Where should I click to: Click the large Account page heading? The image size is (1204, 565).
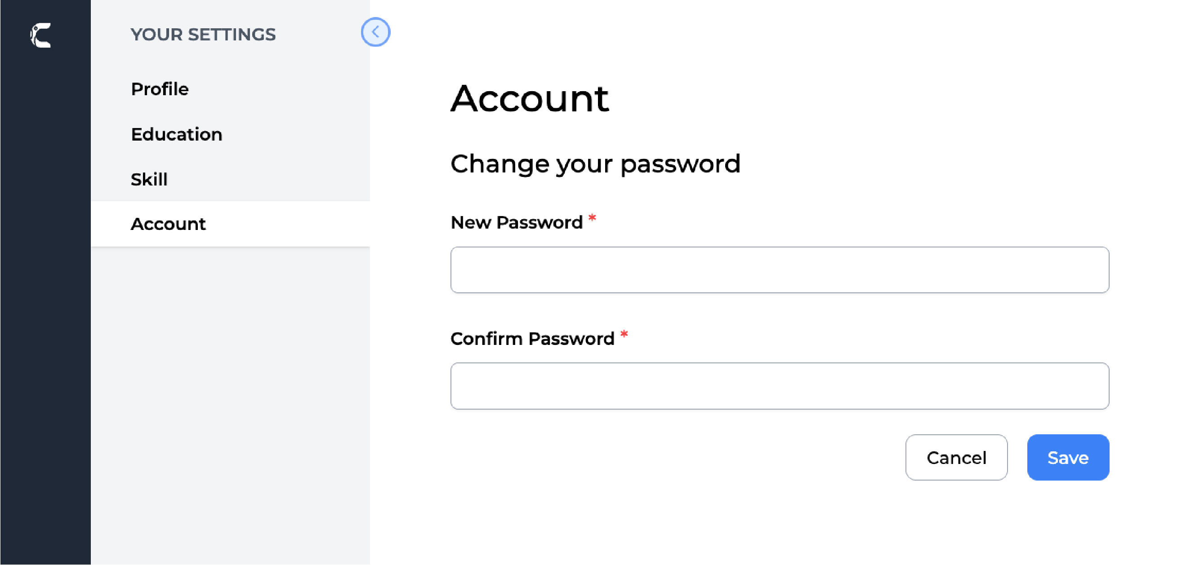530,99
